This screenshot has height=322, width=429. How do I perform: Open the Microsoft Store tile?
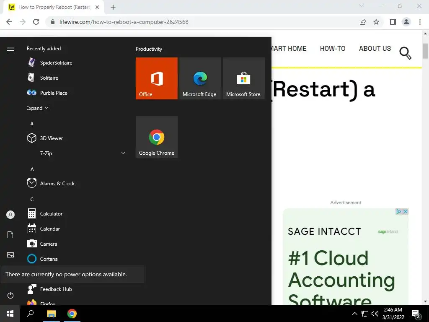click(243, 78)
